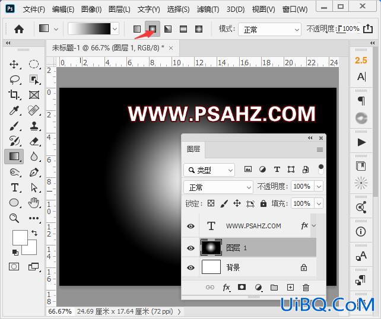Select the Eraser tool
Image resolution: width=381 pixels, height=319 pixels.
[x=34, y=141]
